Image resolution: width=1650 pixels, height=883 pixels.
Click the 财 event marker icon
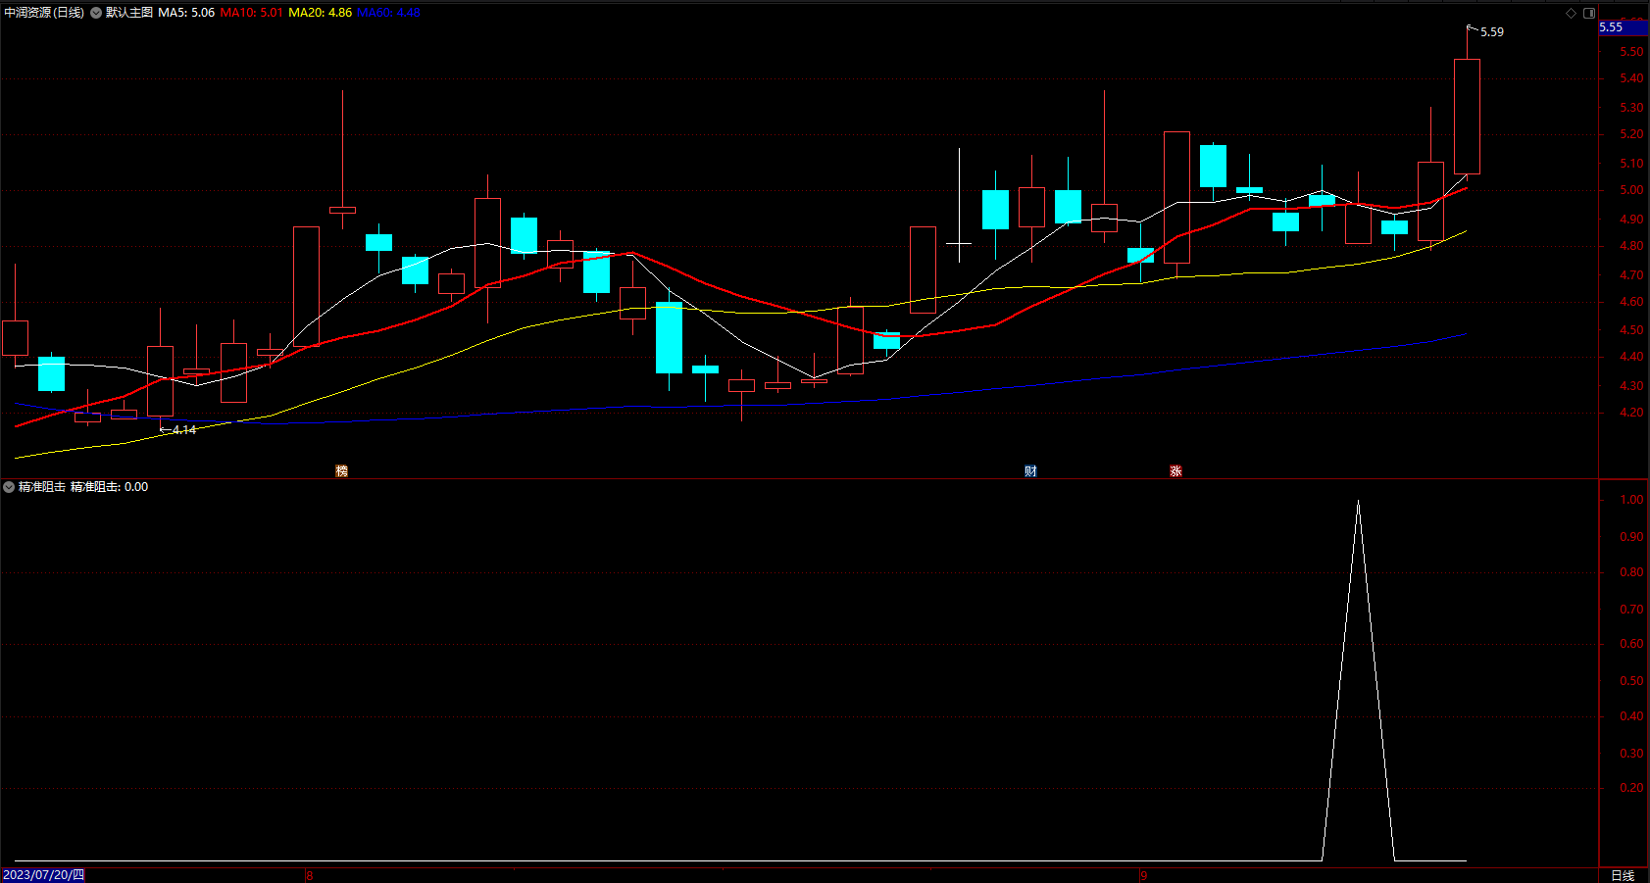[1030, 471]
